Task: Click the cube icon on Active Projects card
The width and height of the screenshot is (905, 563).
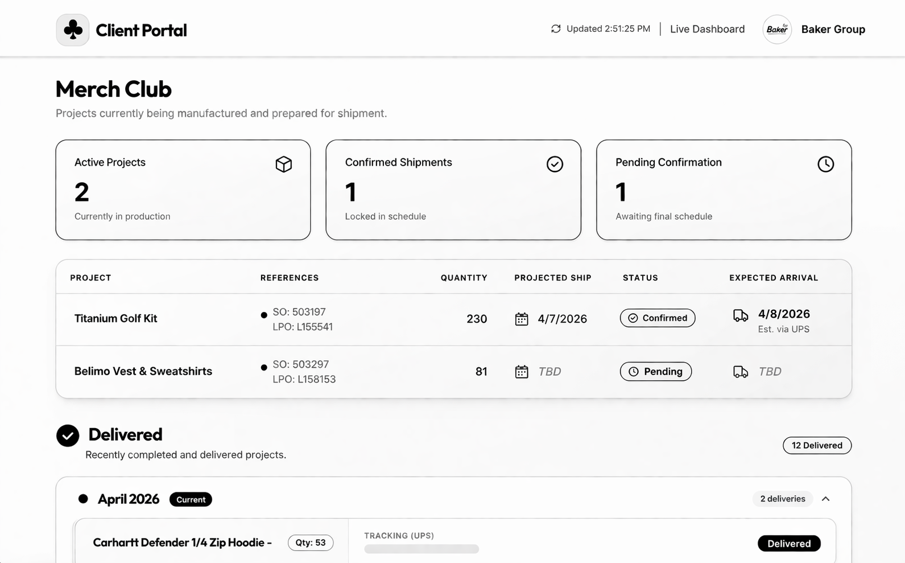Action: click(284, 164)
